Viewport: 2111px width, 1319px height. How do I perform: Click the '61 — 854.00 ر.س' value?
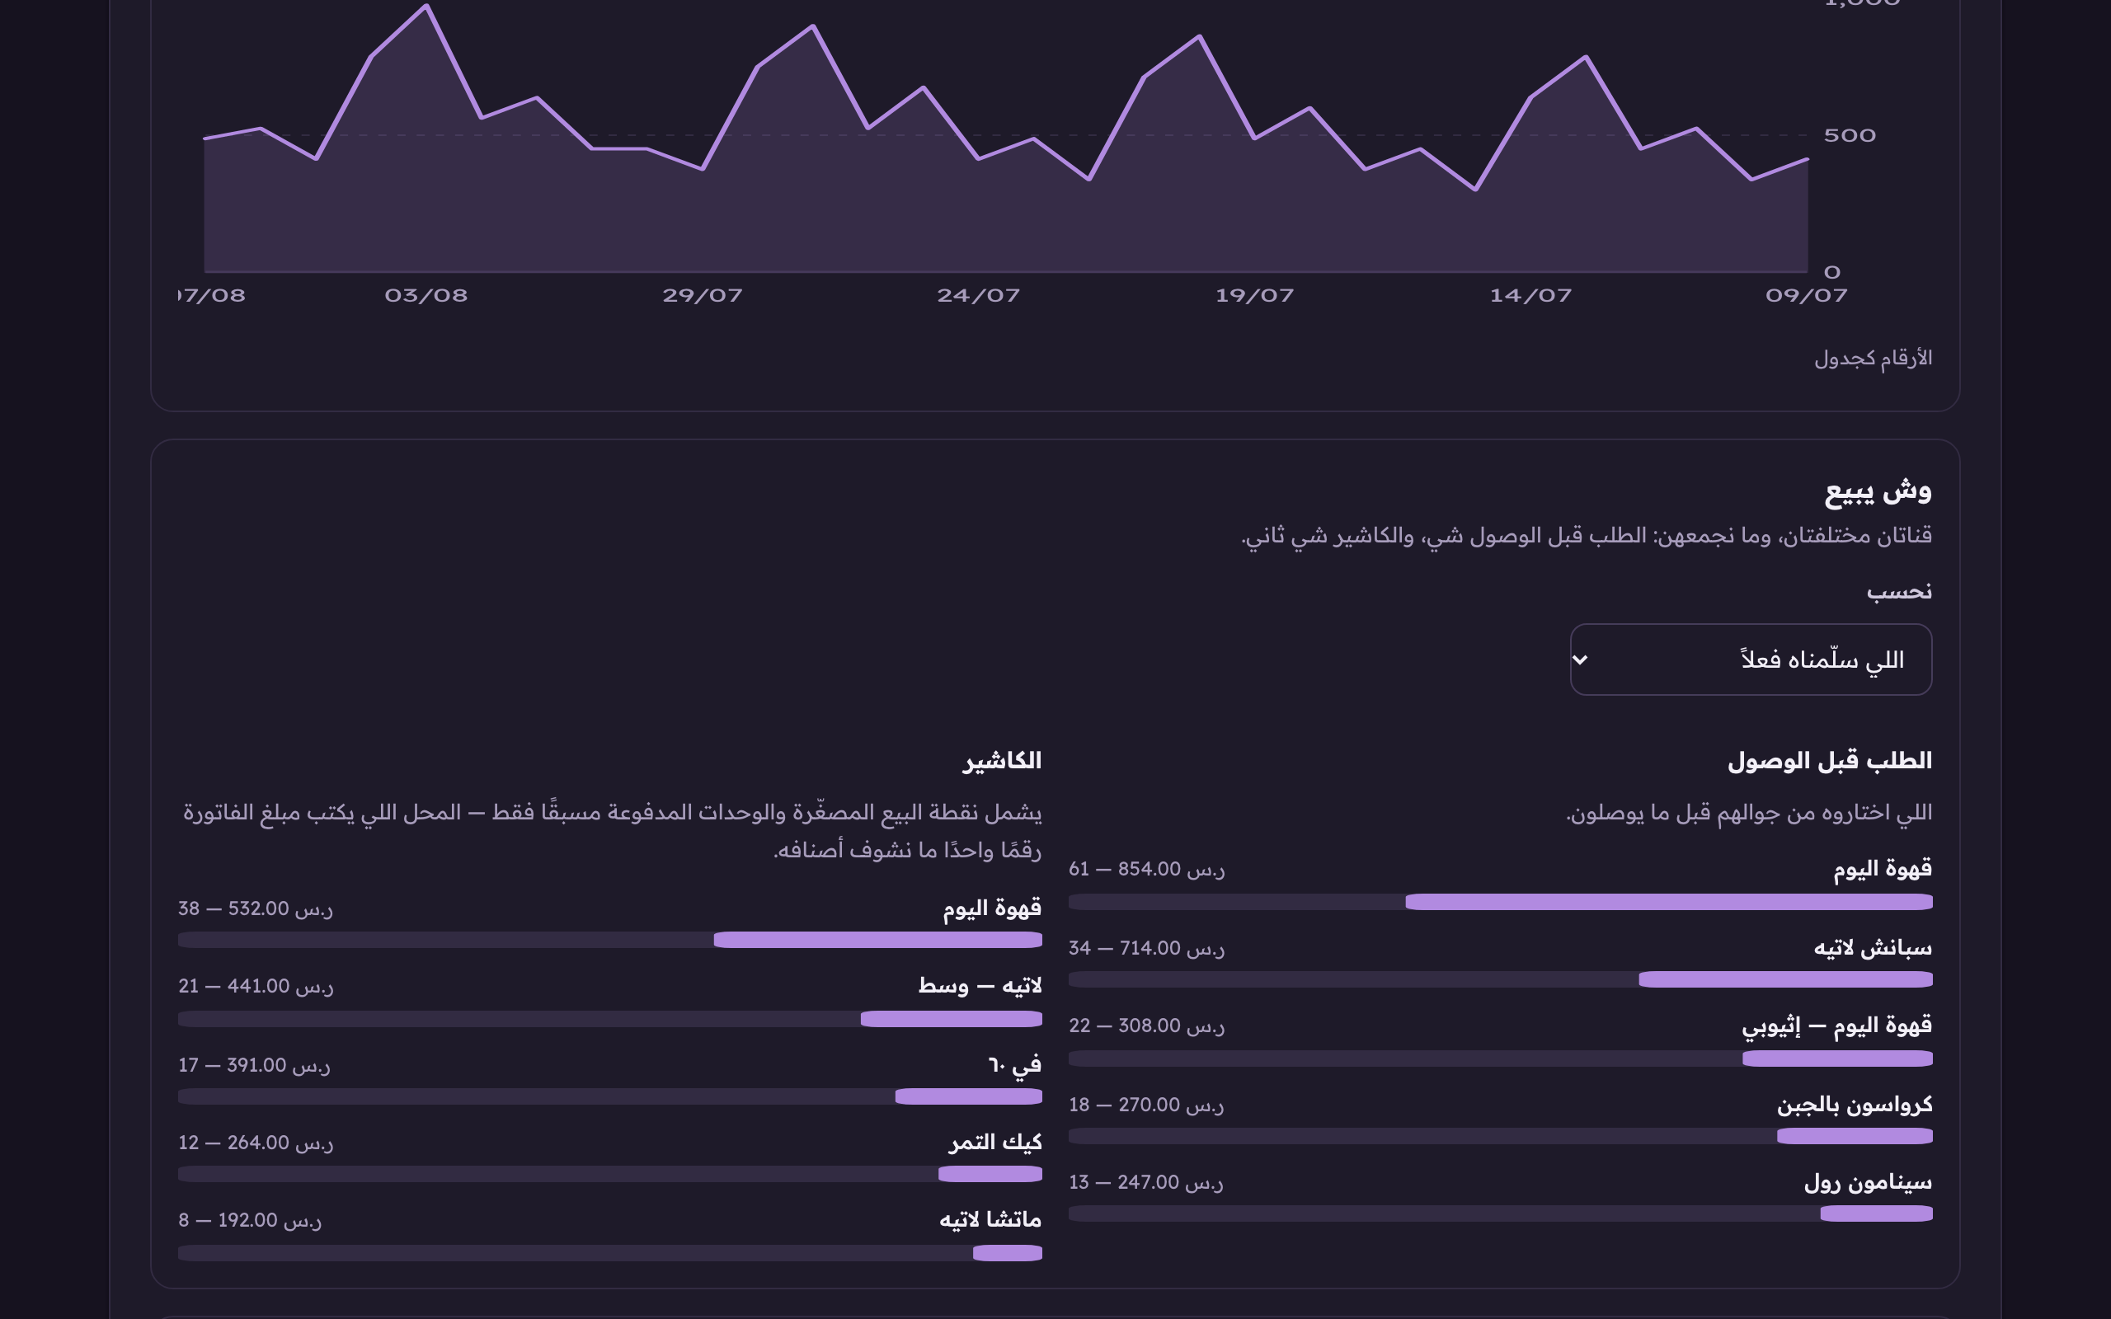coord(1147,869)
